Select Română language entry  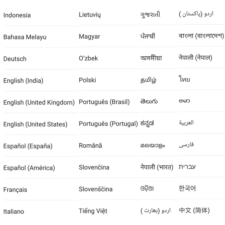pos(90,145)
